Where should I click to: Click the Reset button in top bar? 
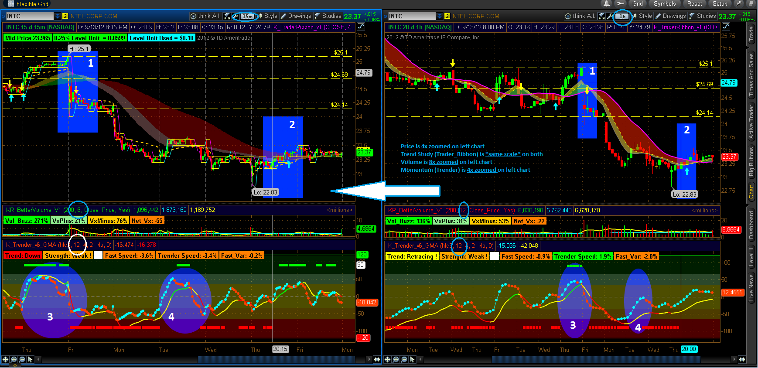695,3
